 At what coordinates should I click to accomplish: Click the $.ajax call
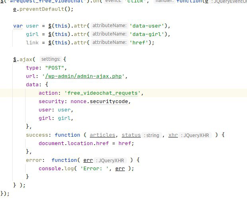tap(24, 60)
